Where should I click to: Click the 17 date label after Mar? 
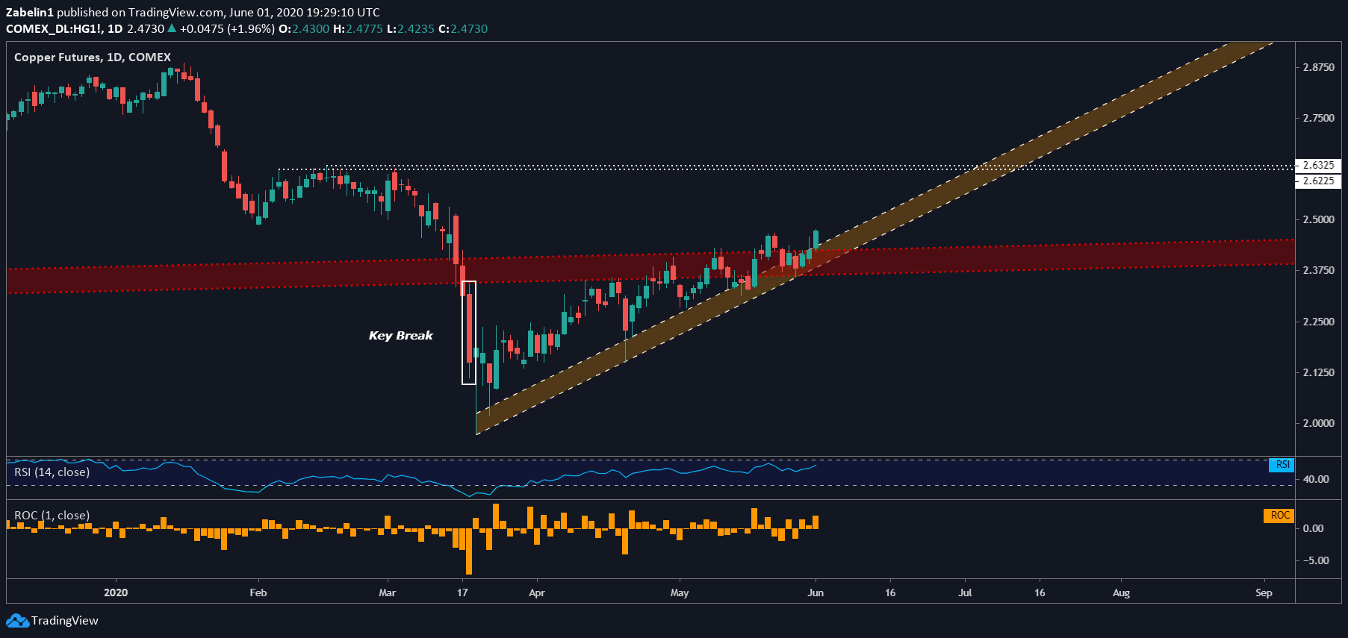pos(462,592)
